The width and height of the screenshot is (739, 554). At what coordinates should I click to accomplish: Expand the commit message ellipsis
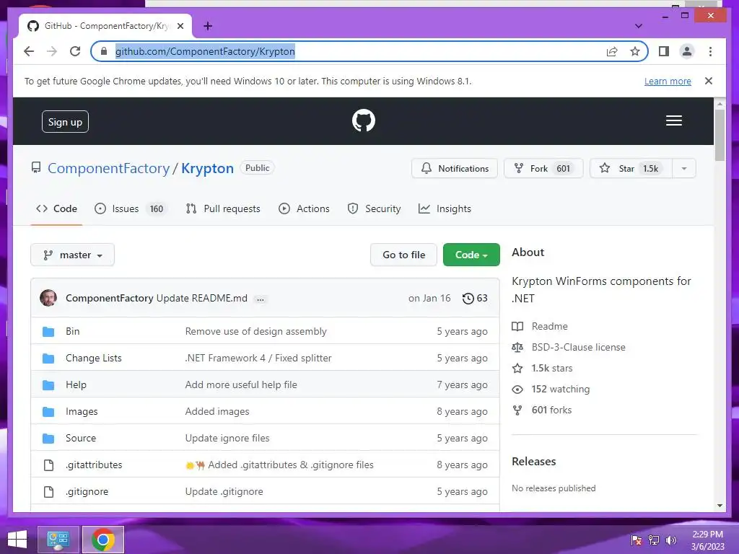260,299
